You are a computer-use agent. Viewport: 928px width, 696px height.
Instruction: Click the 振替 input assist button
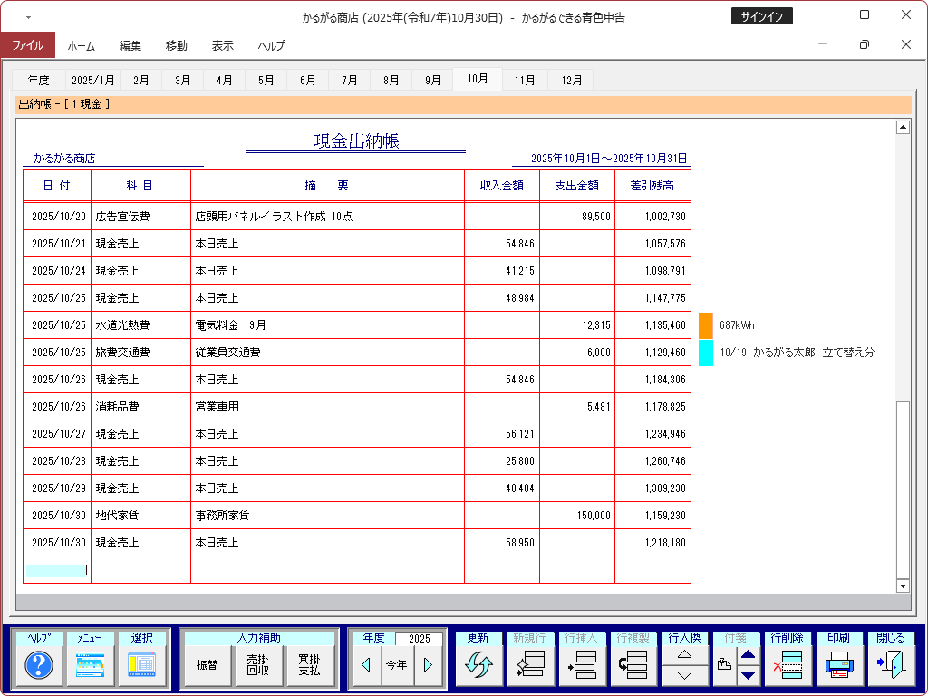pos(208,665)
